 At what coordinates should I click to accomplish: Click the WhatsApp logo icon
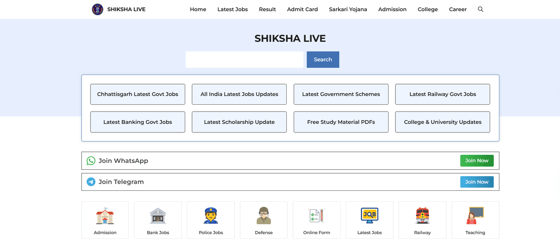[x=91, y=161]
